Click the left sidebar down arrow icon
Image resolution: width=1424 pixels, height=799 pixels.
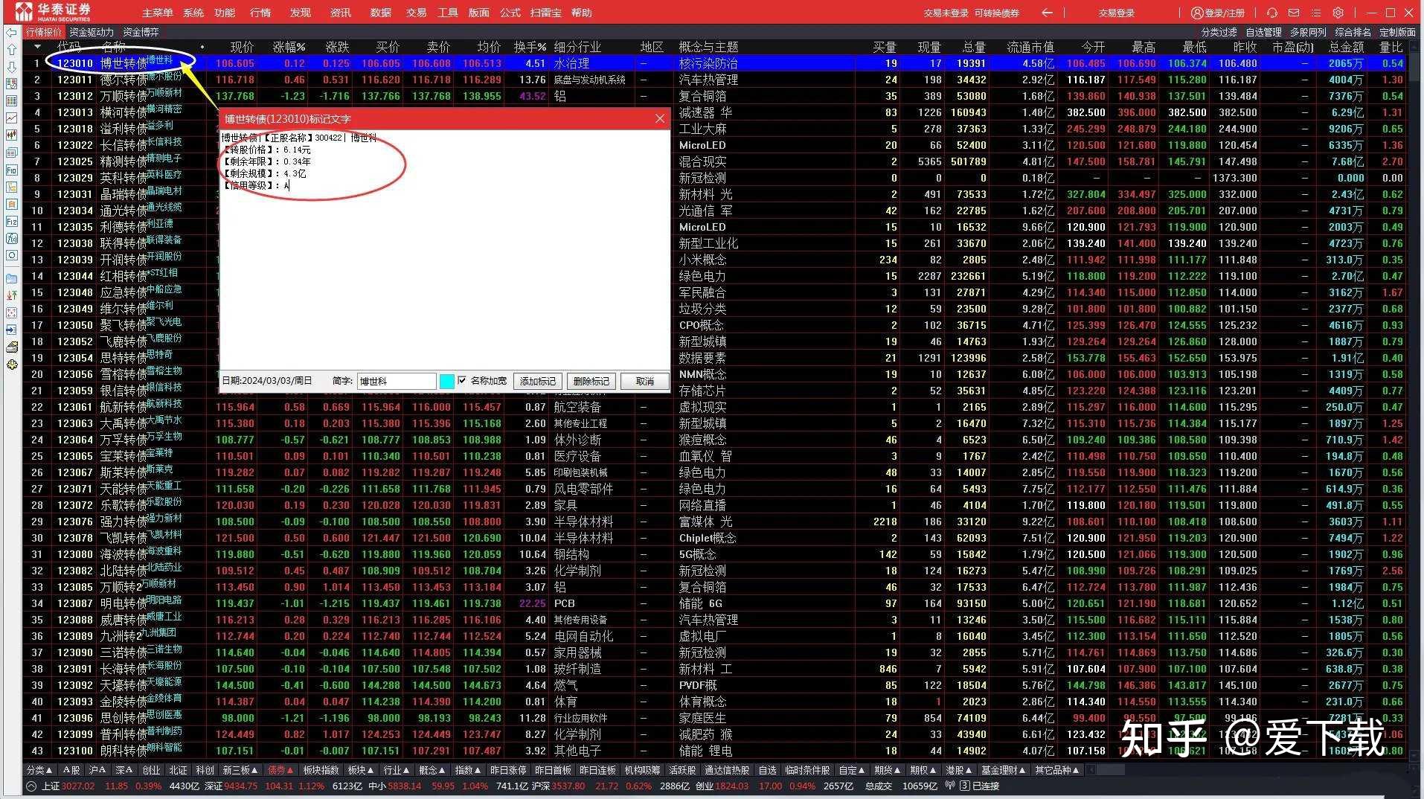(11, 67)
